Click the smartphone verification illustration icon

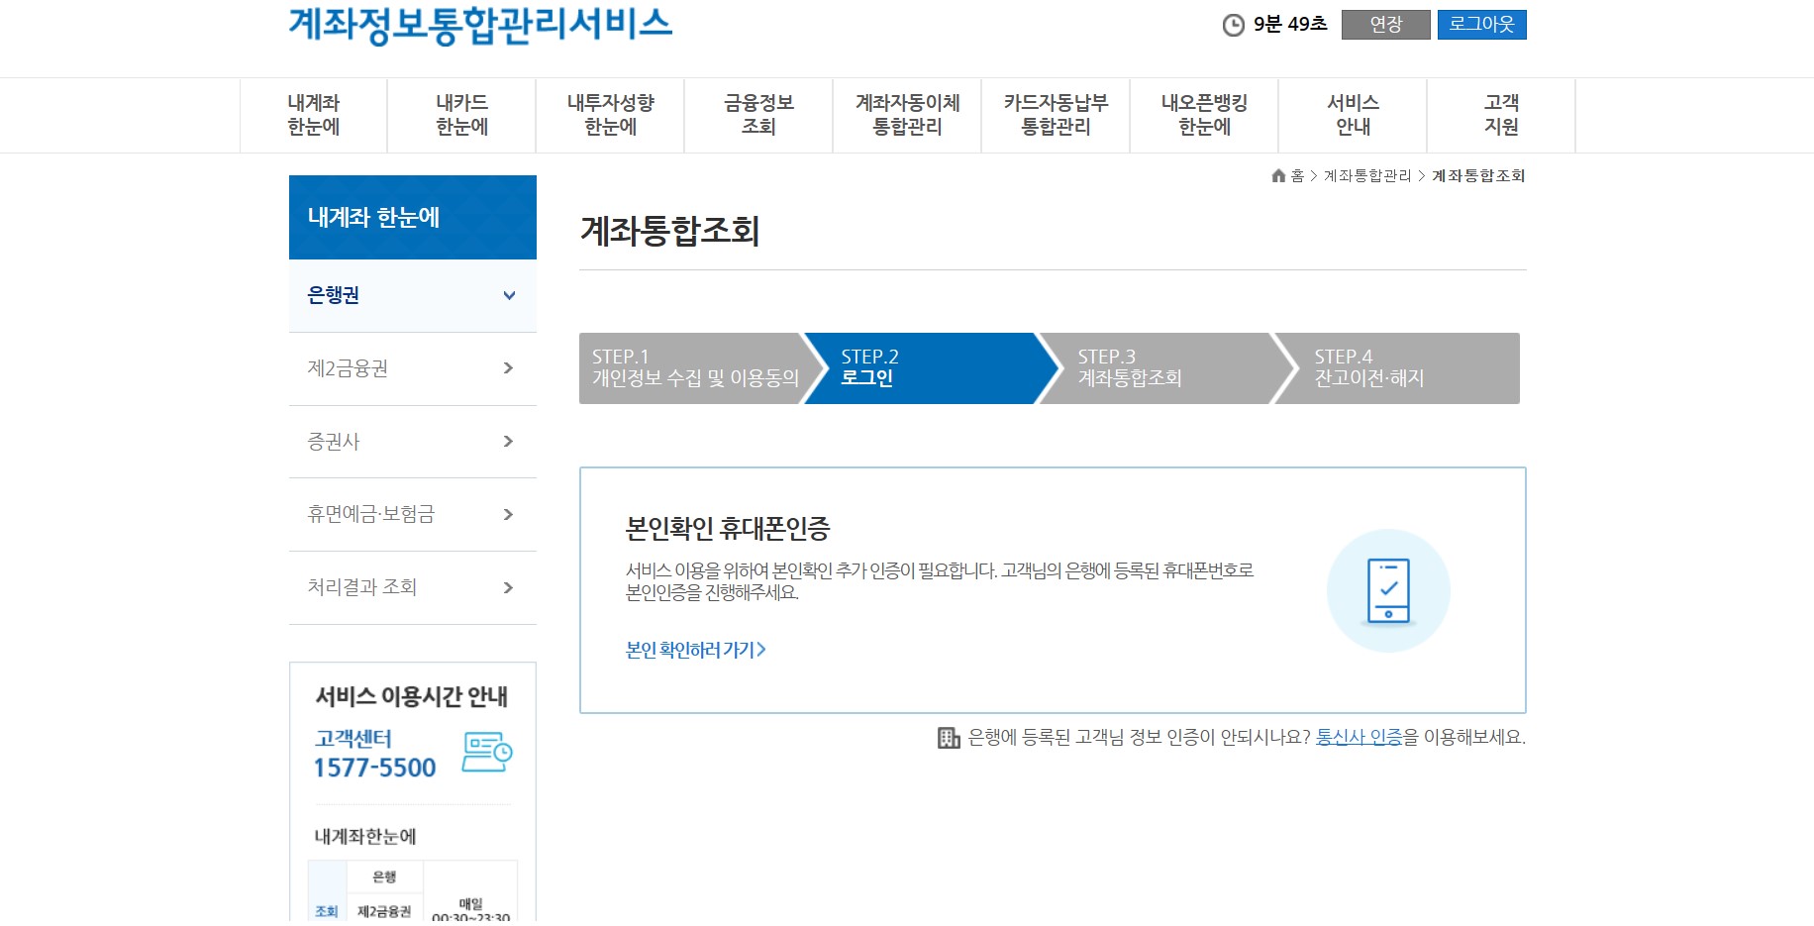[1388, 590]
